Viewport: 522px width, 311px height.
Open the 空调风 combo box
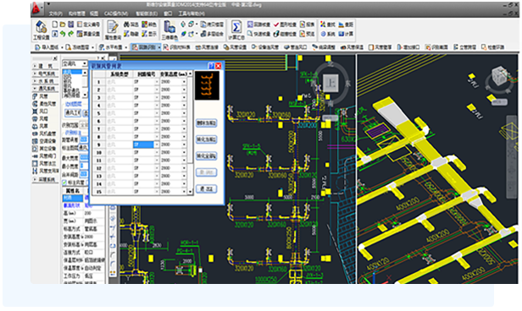click(x=75, y=63)
